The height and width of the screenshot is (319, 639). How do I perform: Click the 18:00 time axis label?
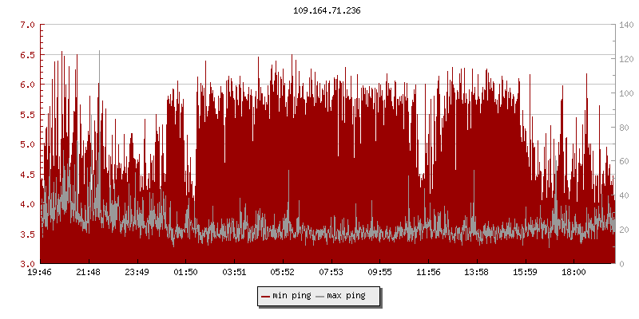(x=574, y=272)
